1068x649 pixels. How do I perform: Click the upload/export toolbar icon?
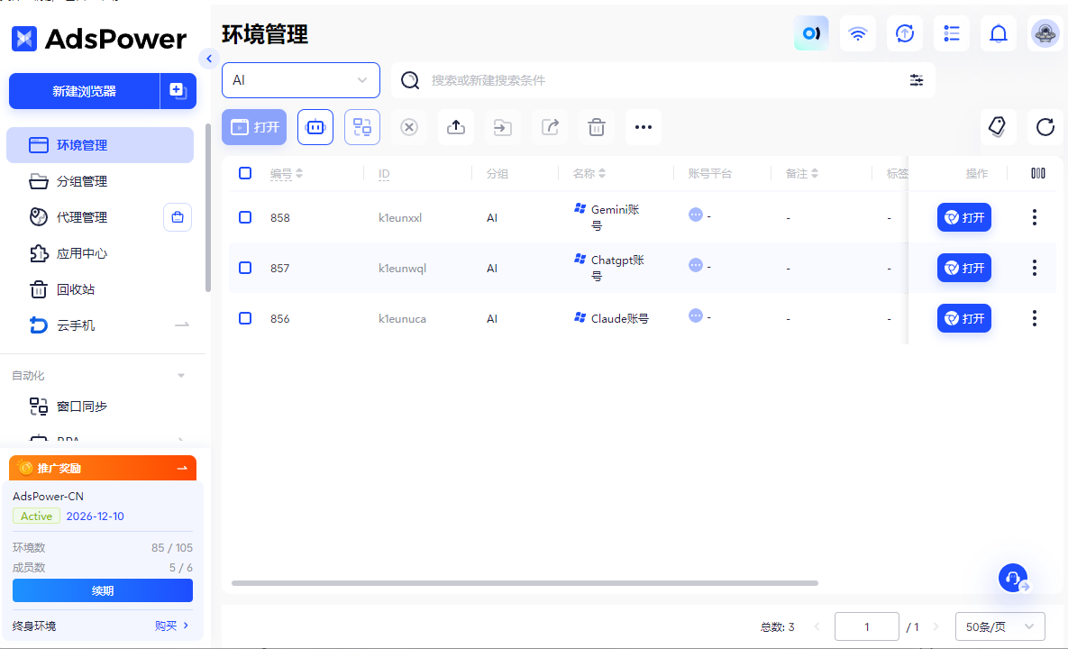pos(456,127)
